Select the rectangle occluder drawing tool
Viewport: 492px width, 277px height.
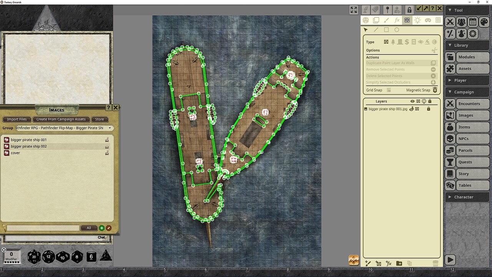click(x=386, y=30)
